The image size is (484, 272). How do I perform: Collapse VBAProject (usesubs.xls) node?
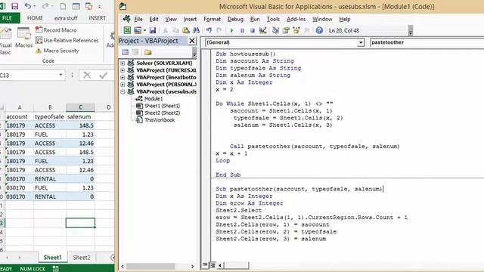tap(123, 91)
